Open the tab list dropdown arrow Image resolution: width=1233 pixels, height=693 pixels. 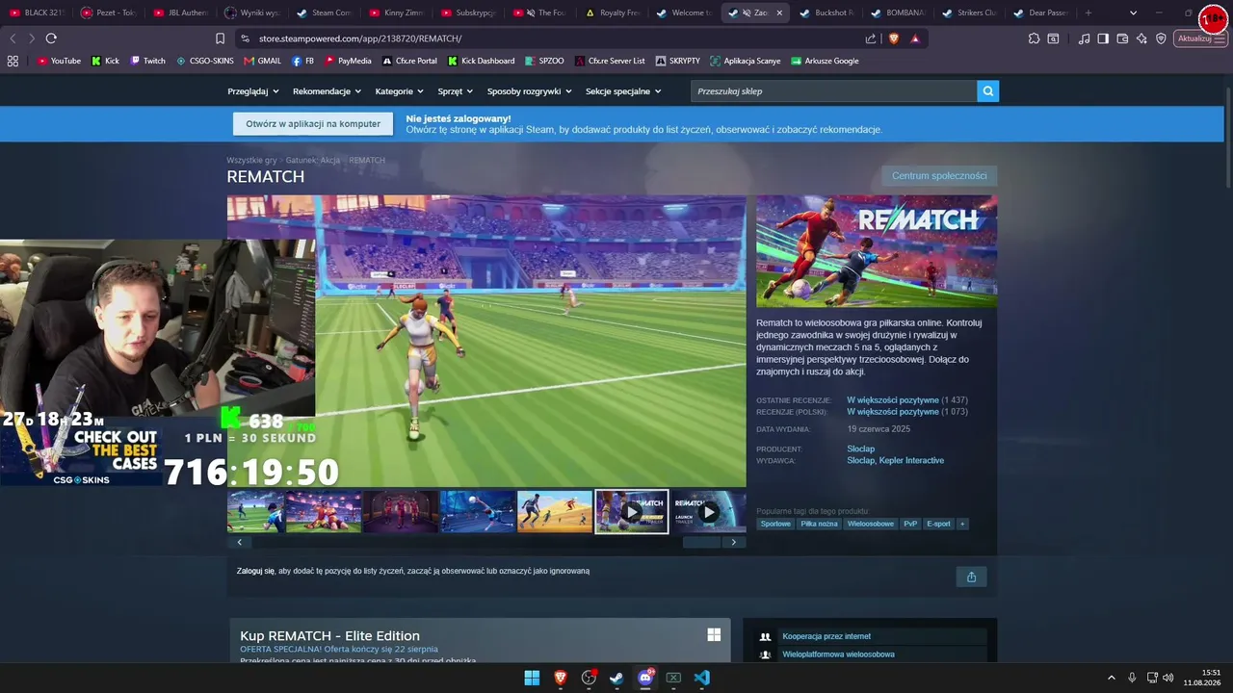tap(1133, 13)
